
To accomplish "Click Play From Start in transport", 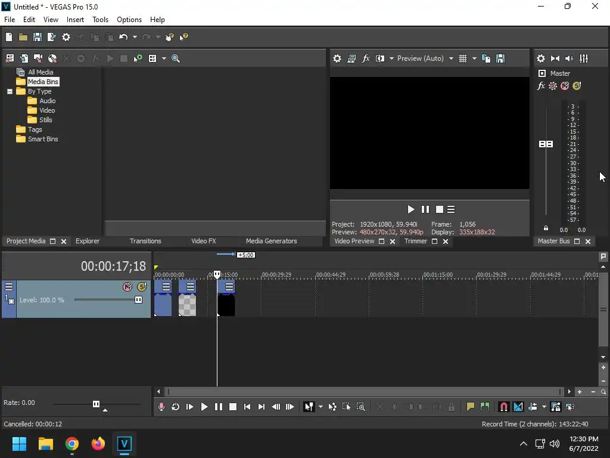I will coord(190,407).
